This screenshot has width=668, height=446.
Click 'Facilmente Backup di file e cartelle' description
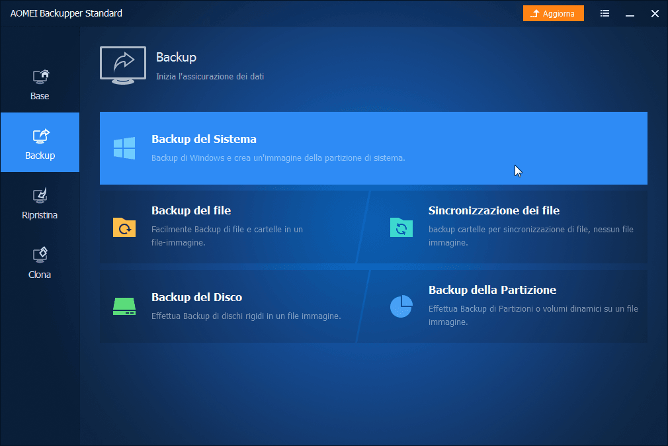coord(227,236)
